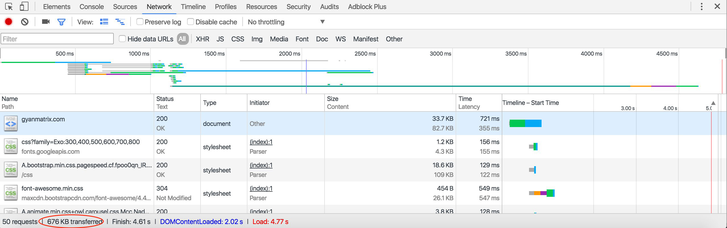
Task: Clear the network log with the clear icon
Action: [25, 22]
